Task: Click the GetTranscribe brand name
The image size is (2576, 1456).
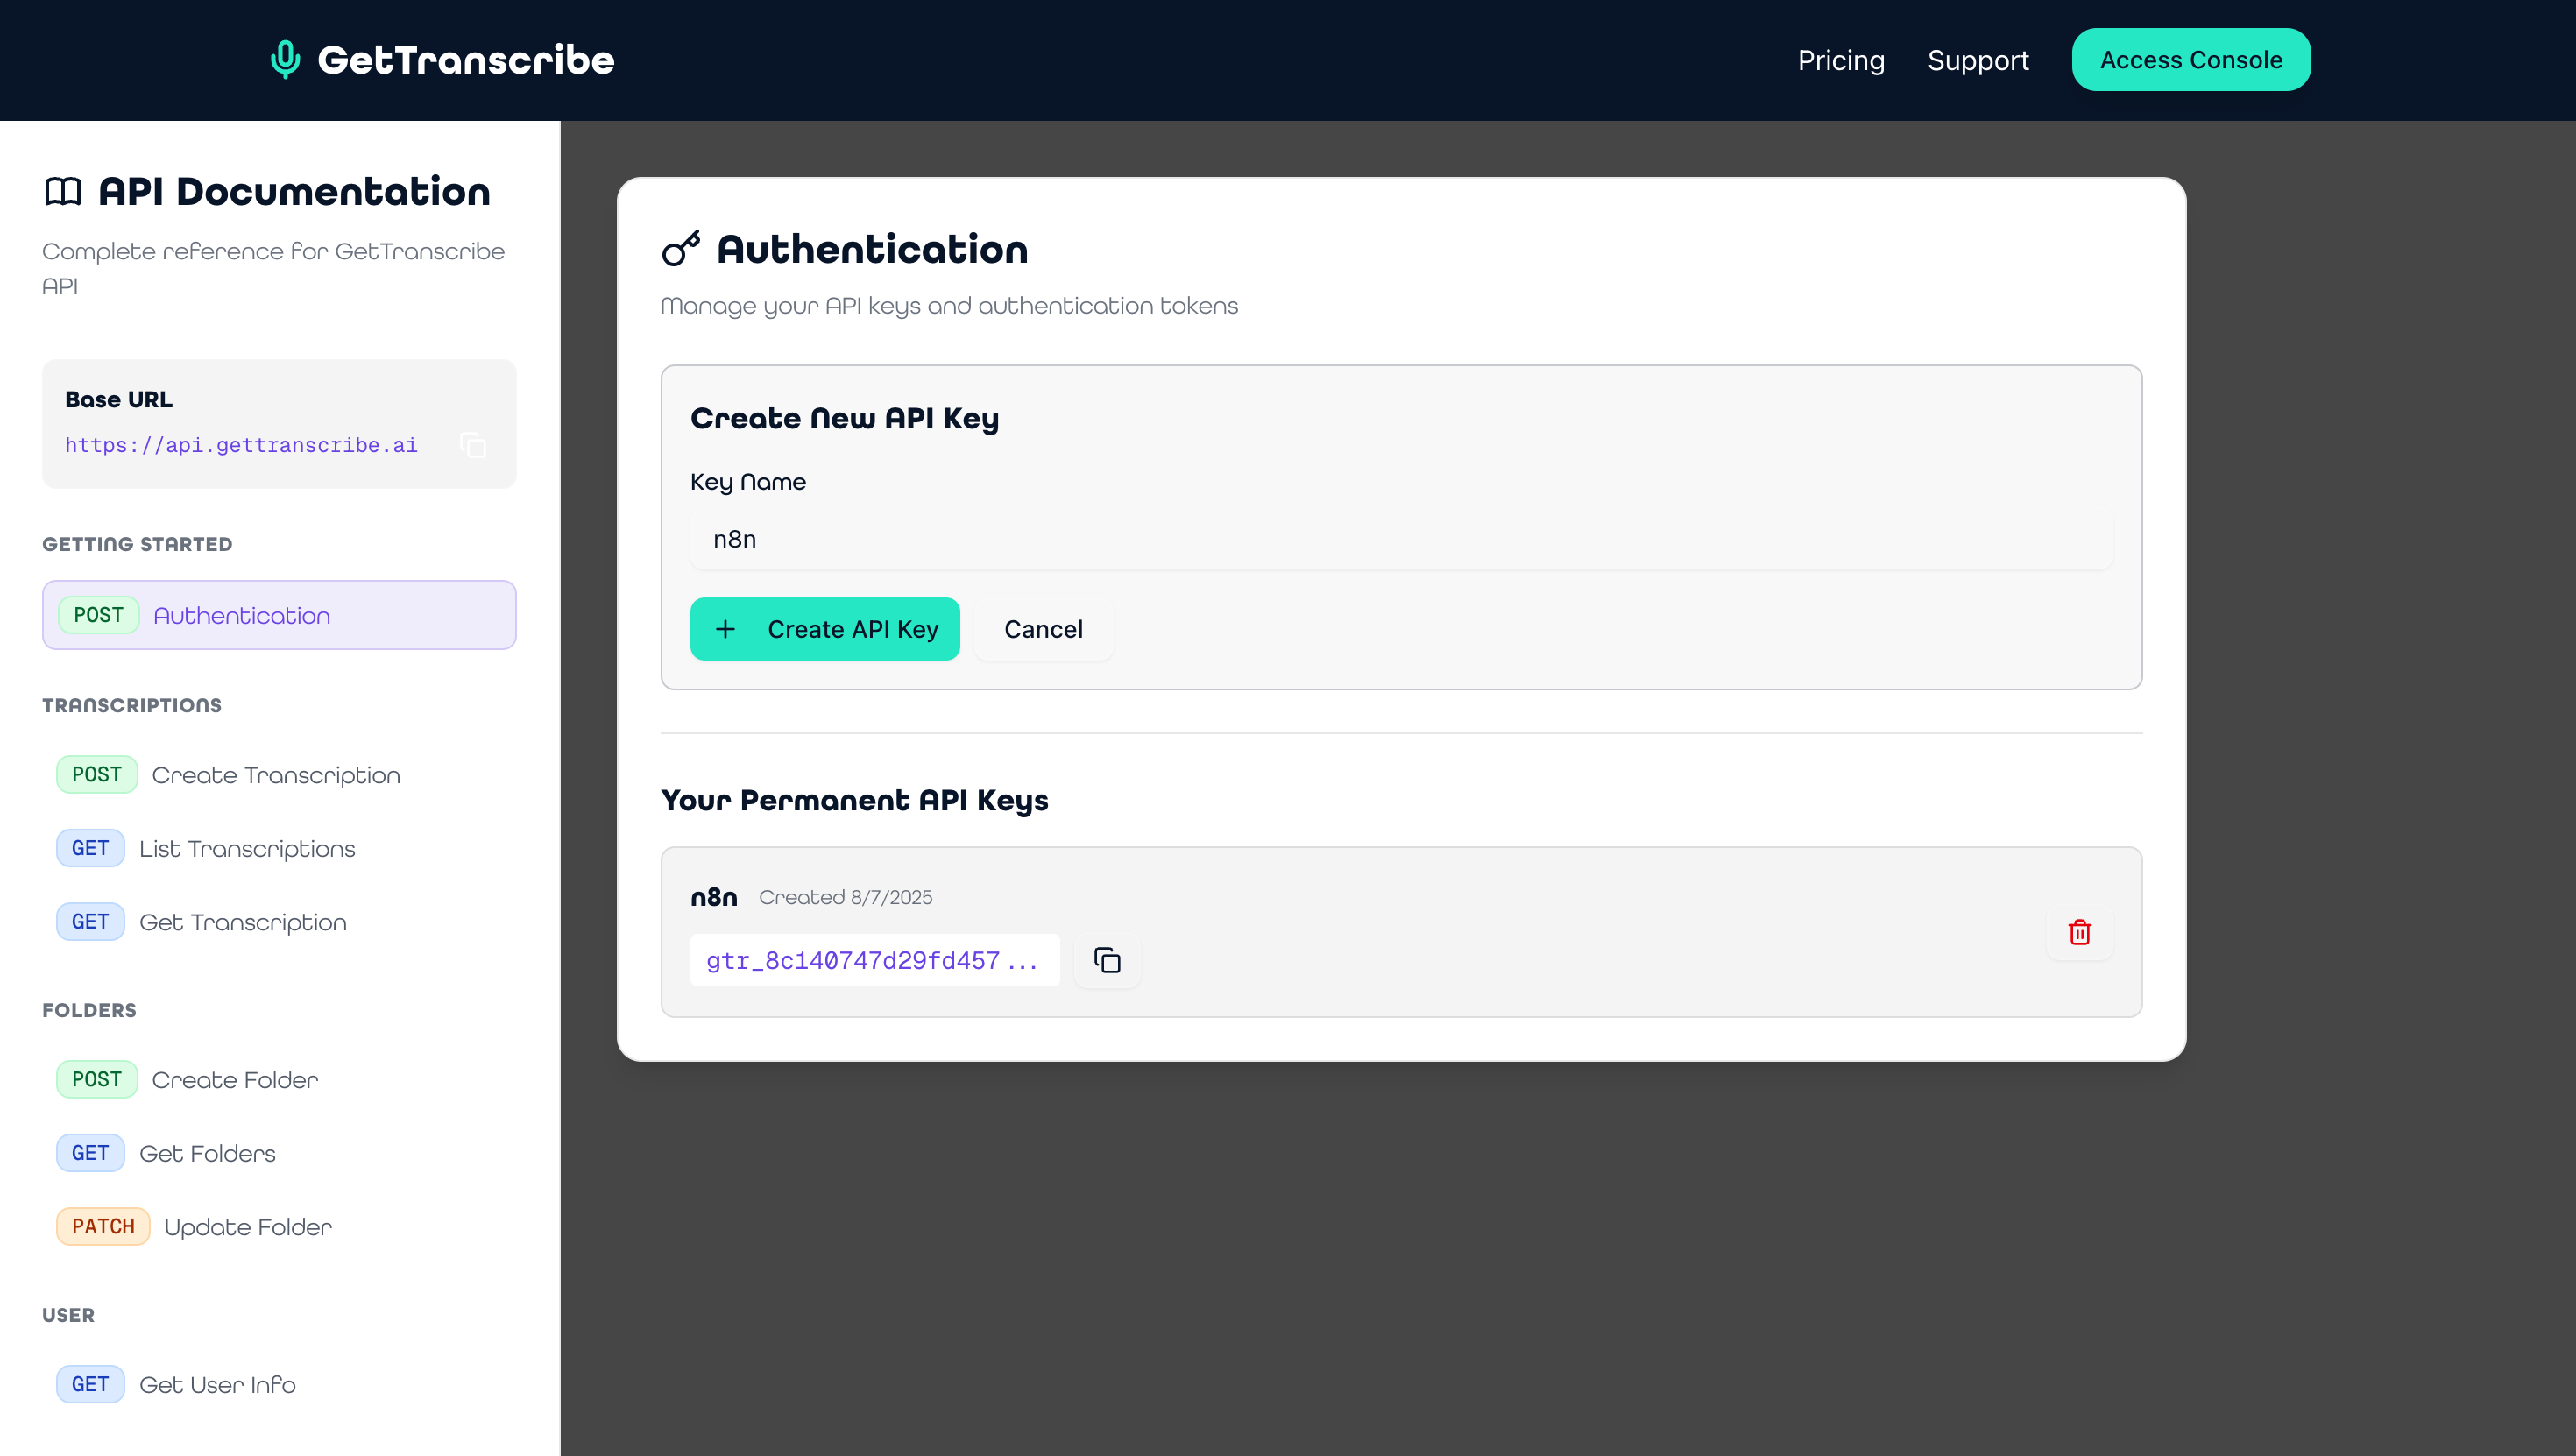Action: coord(466,60)
